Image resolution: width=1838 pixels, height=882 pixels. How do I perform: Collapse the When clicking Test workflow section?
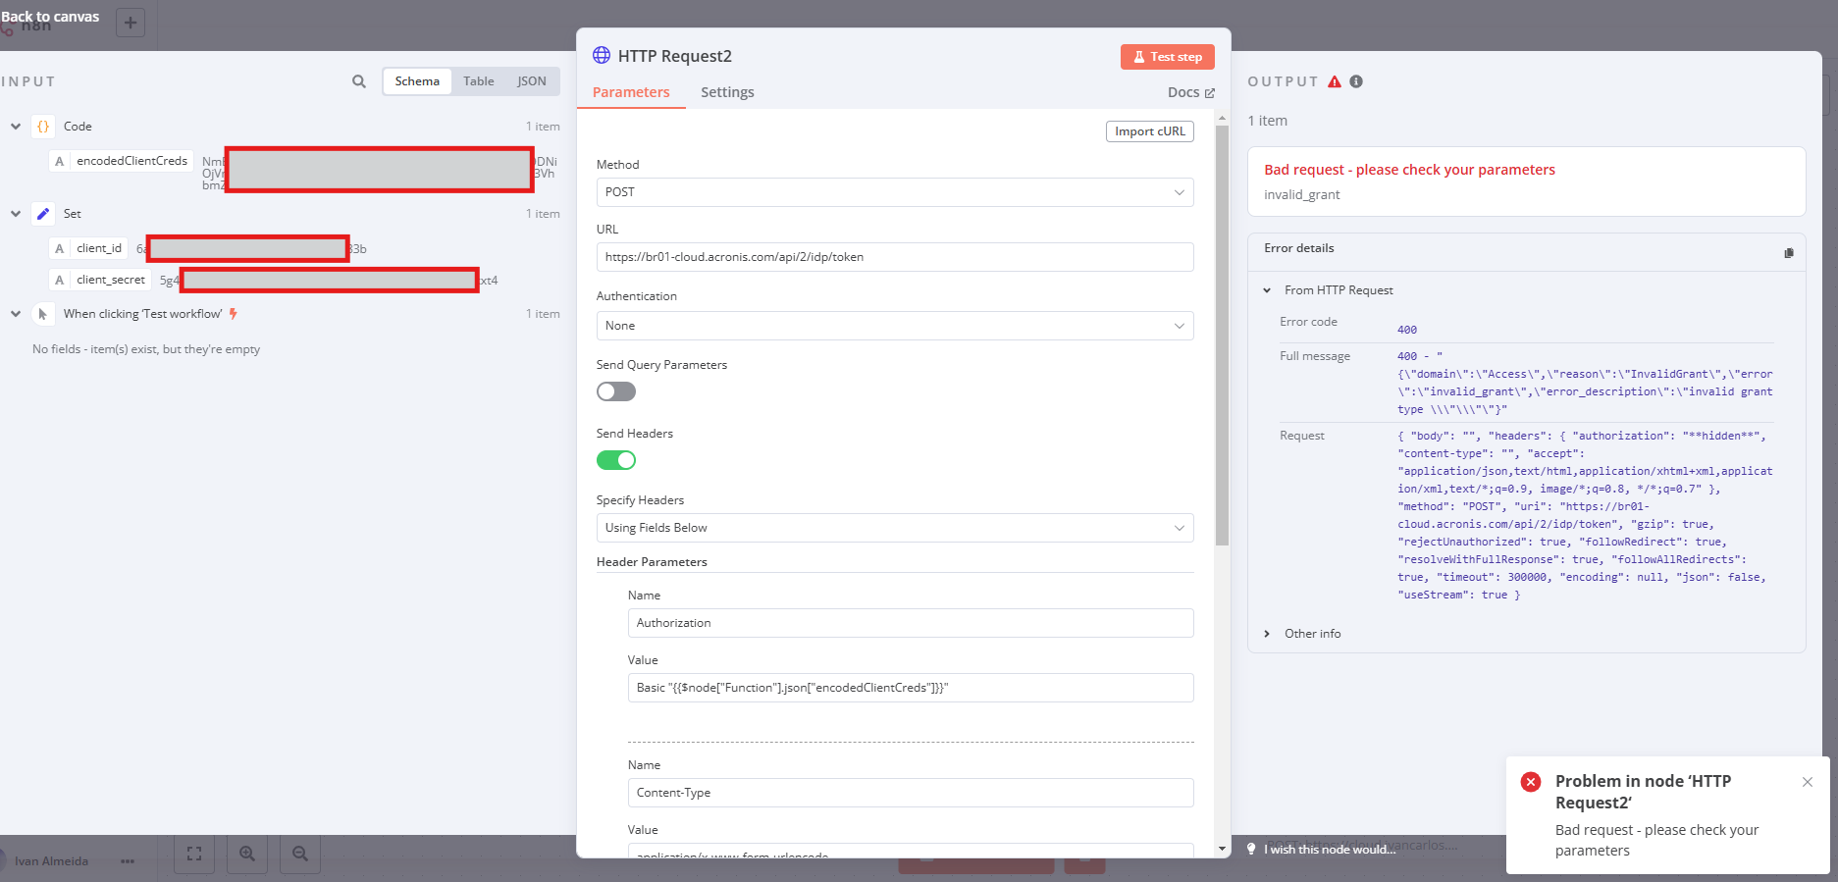16,314
